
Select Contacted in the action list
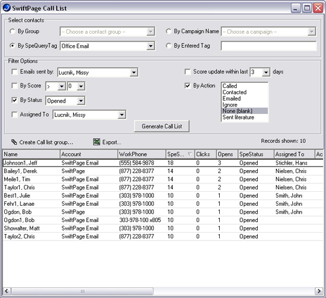pos(245,92)
